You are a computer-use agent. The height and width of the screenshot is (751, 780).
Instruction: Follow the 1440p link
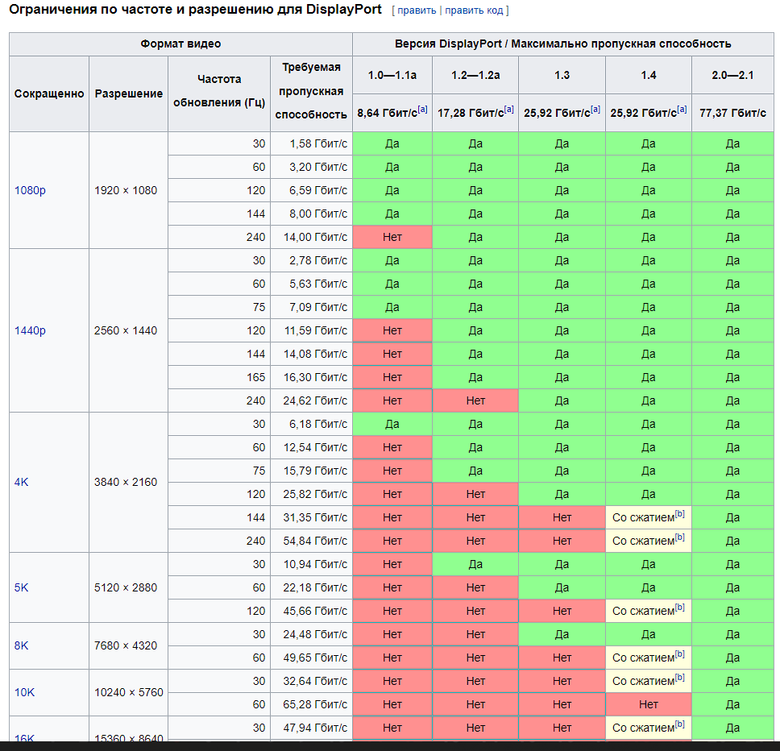tap(30, 331)
